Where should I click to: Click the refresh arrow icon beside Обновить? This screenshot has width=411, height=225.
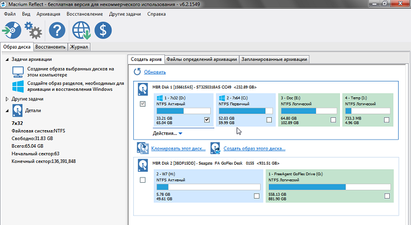[137, 71]
